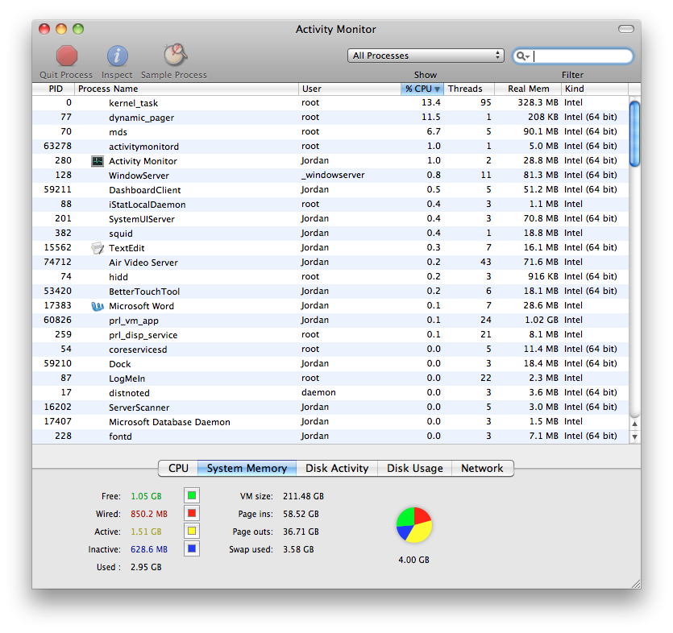This screenshot has height=633, width=673.
Task: Click the blue Inactive memory color swatch
Action: [192, 548]
